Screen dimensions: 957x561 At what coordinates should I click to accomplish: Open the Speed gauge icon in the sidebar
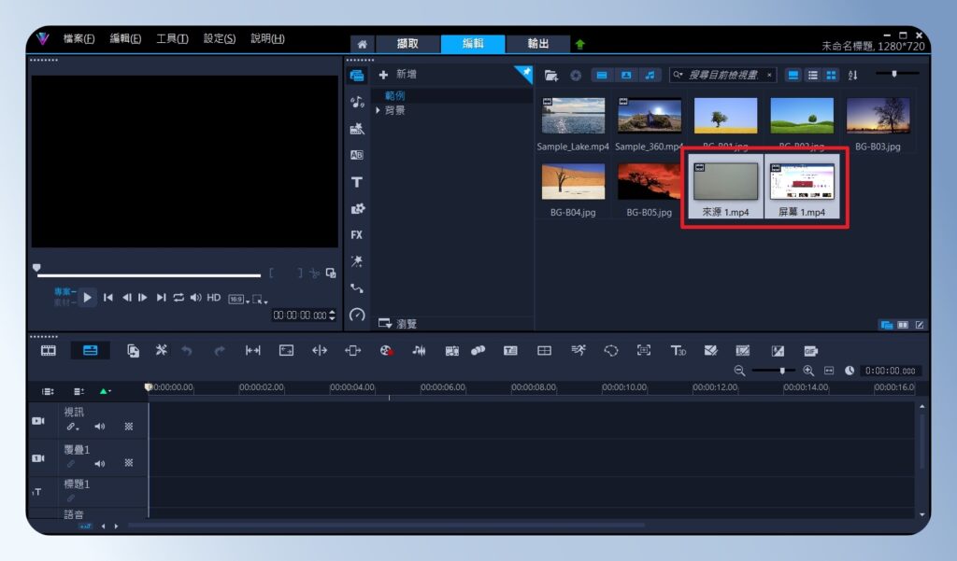click(x=357, y=315)
